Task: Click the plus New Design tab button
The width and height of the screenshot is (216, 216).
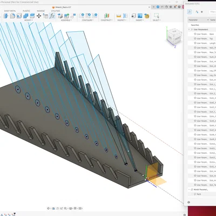Action: tap(153, 7)
